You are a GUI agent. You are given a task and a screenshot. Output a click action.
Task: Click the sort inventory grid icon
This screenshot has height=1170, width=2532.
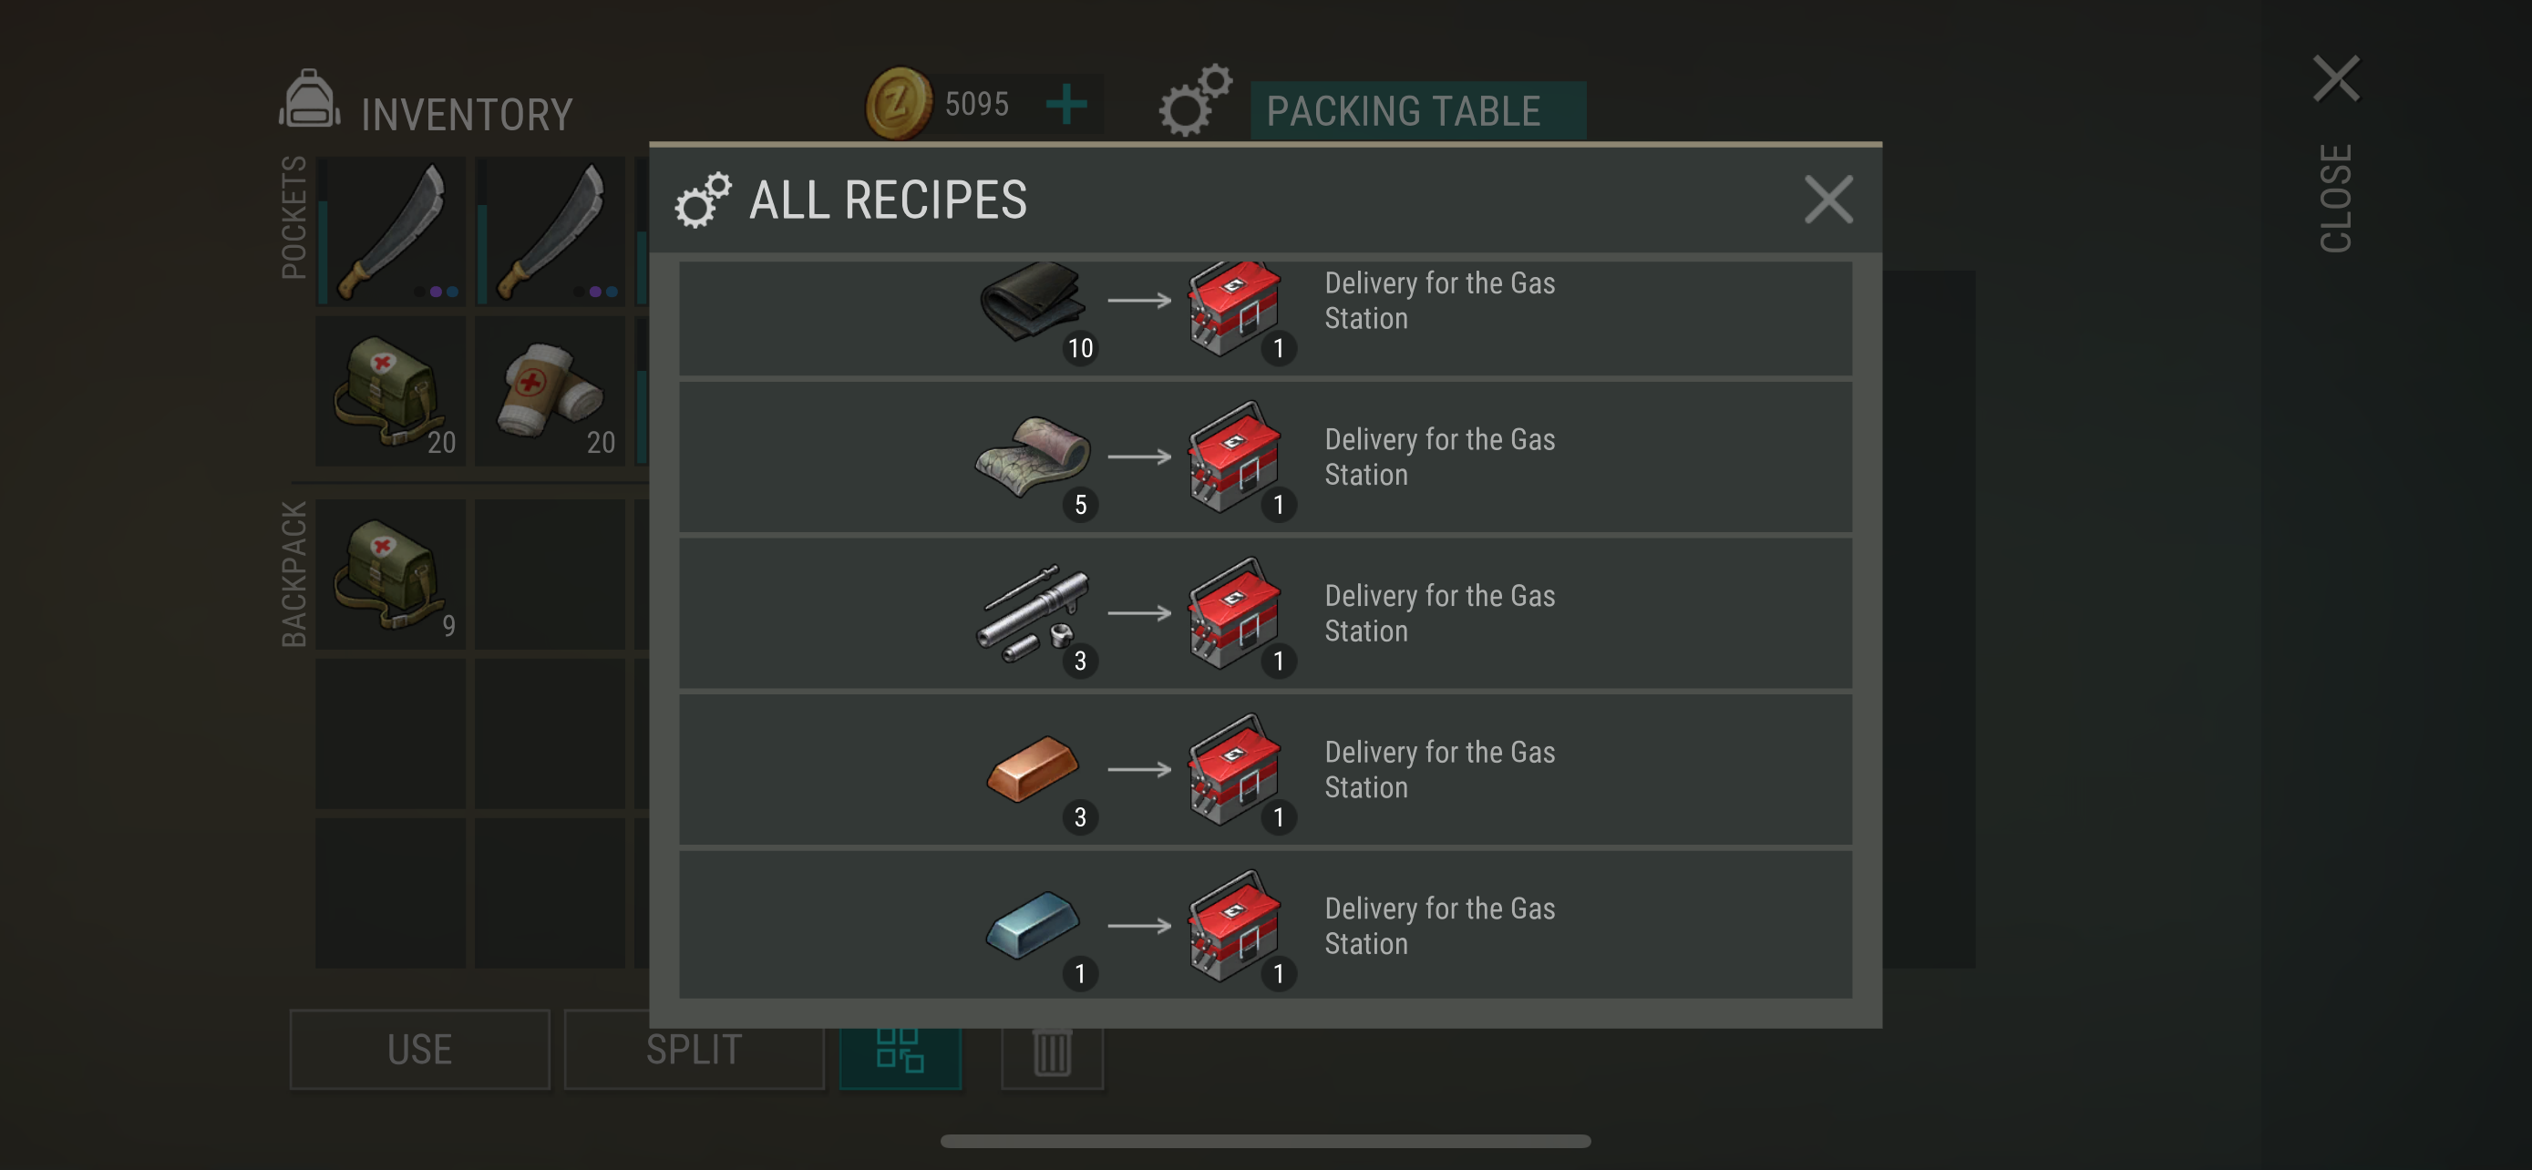[900, 1053]
